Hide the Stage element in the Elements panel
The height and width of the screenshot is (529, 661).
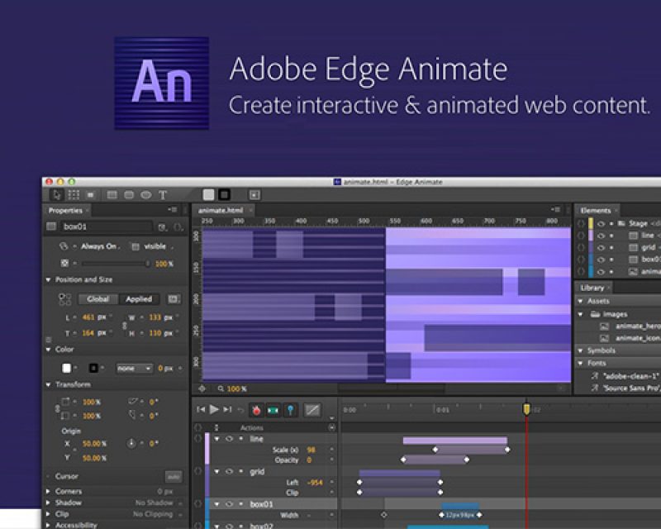pyautogui.click(x=601, y=223)
